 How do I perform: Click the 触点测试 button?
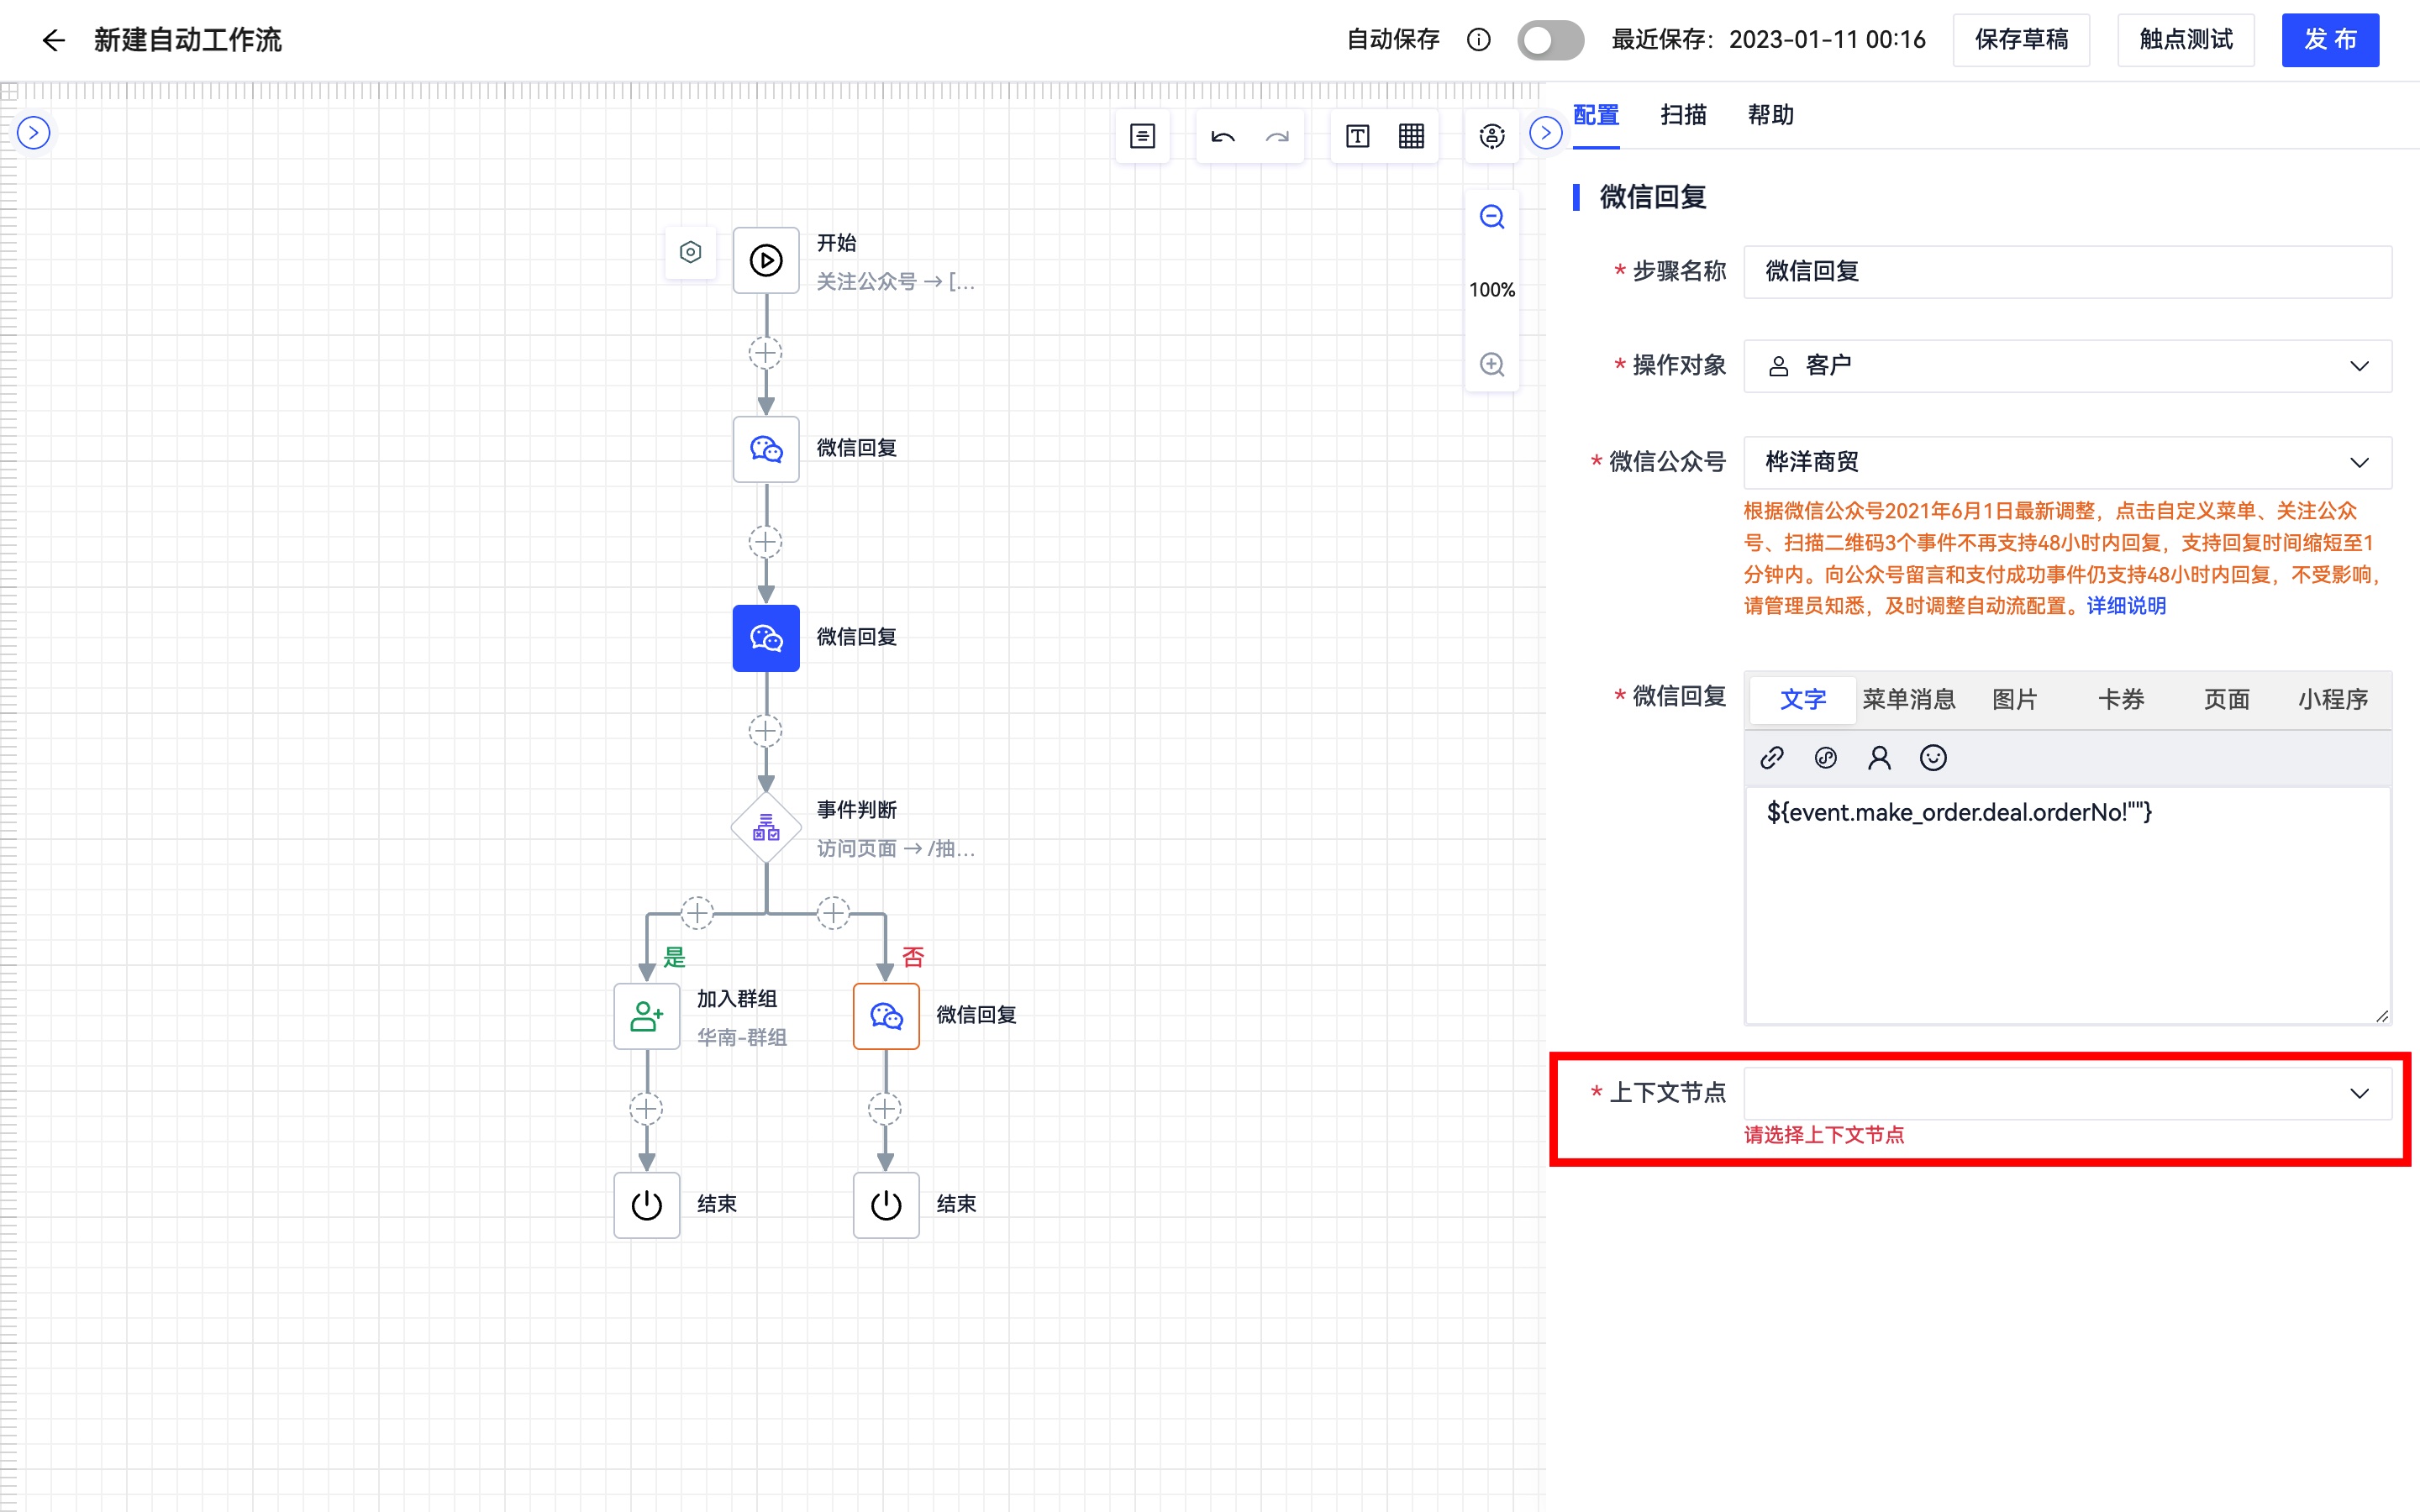2186,40
